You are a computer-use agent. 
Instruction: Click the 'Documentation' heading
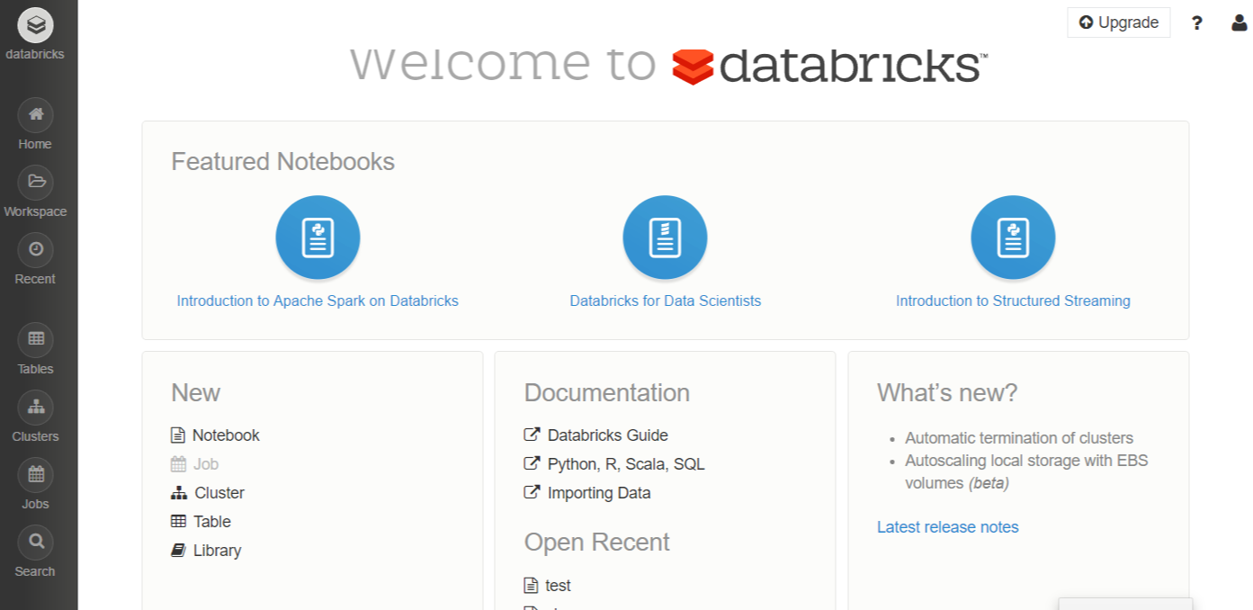point(607,393)
